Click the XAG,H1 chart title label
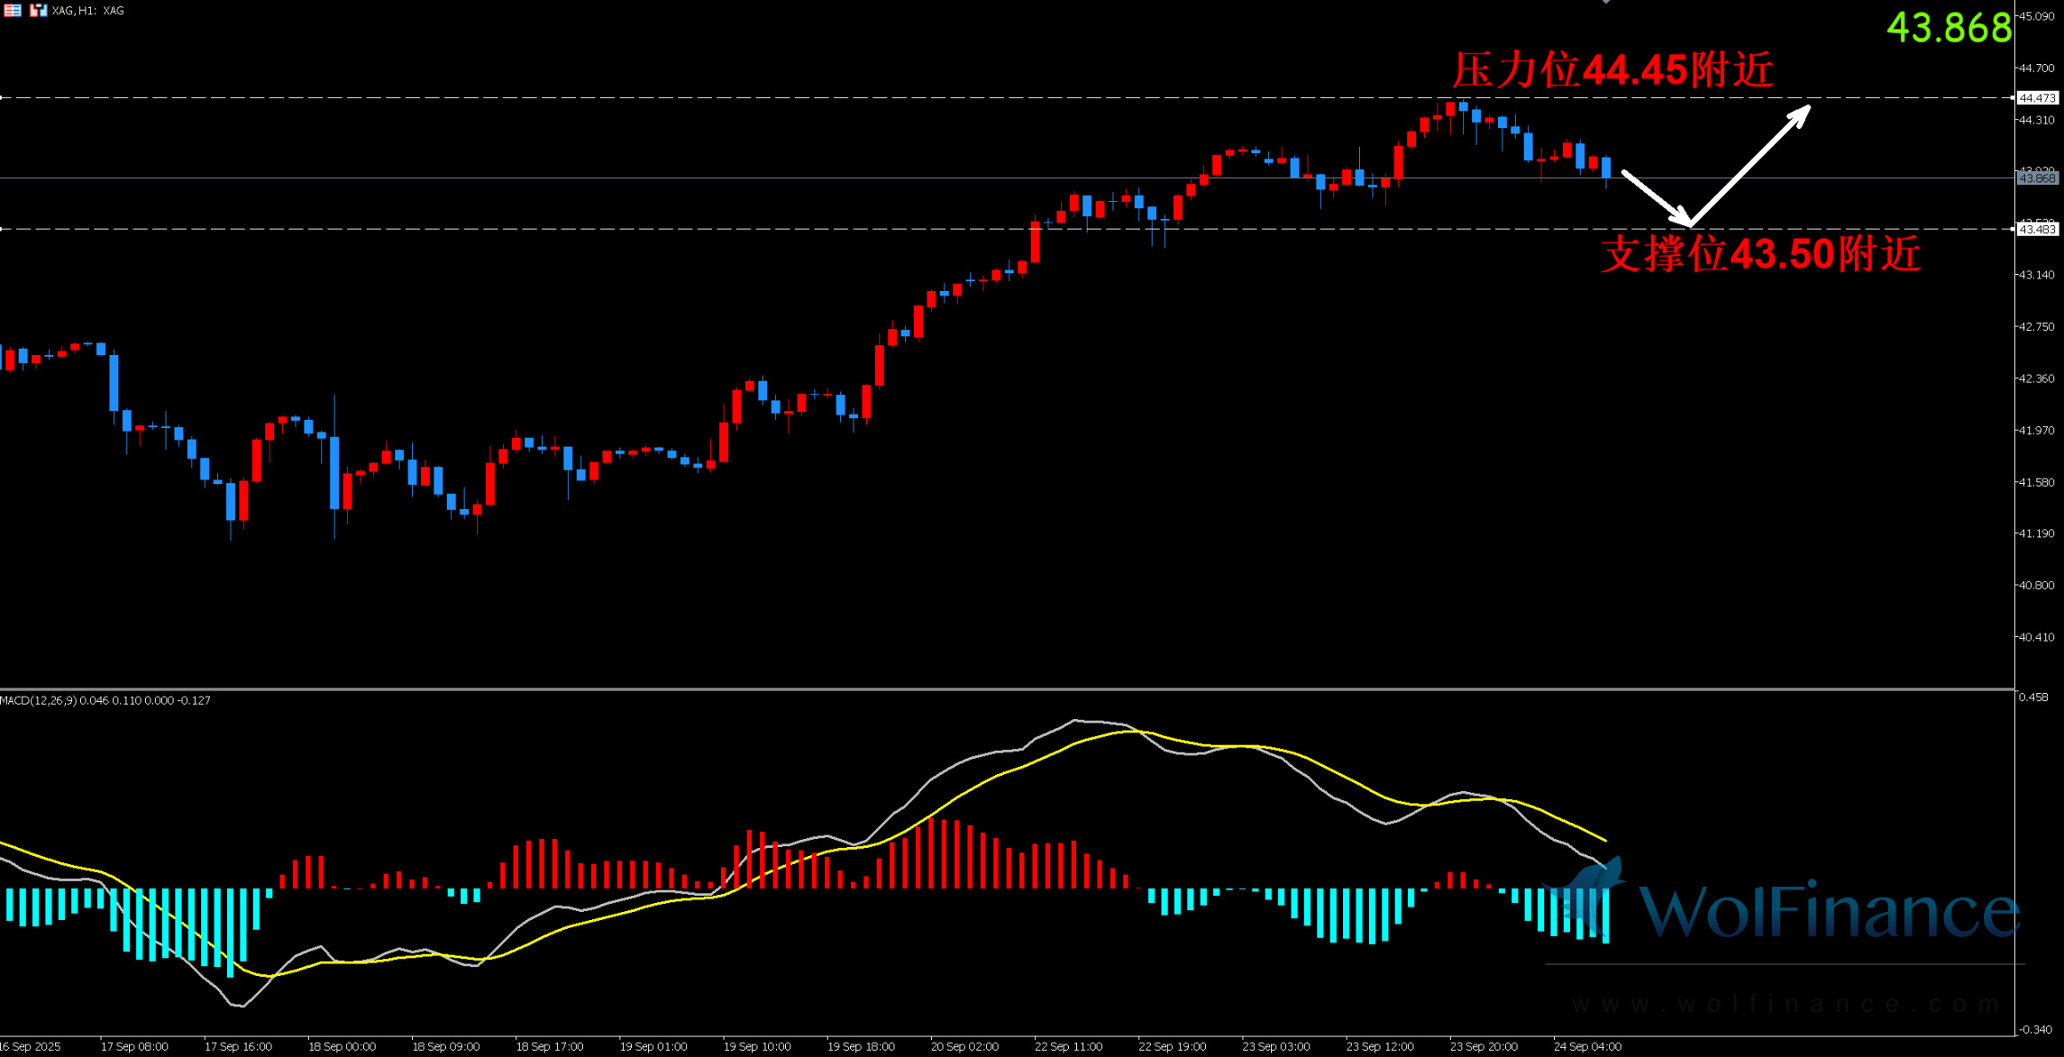This screenshot has width=2064, height=1057. click(88, 11)
